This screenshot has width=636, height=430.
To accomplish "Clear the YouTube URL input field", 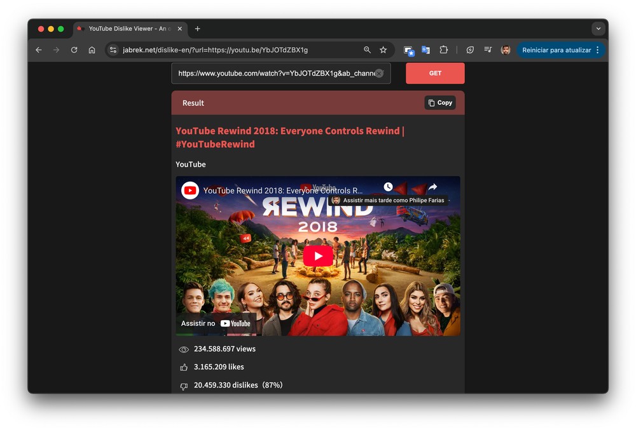I will (379, 74).
